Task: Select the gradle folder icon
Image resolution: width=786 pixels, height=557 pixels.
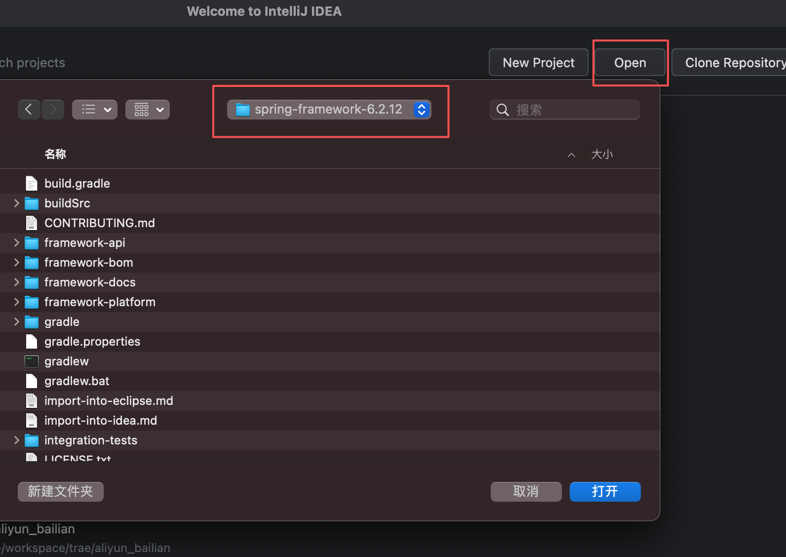Action: [x=32, y=322]
